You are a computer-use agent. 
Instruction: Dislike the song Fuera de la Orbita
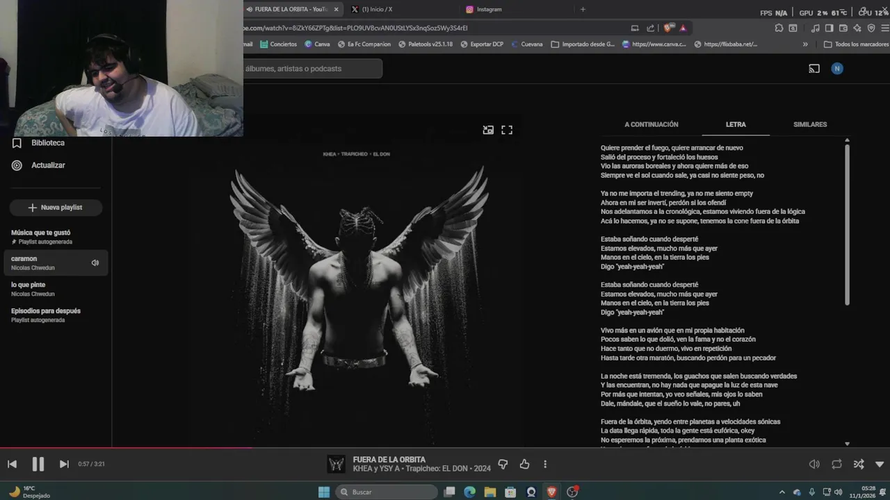(x=503, y=464)
